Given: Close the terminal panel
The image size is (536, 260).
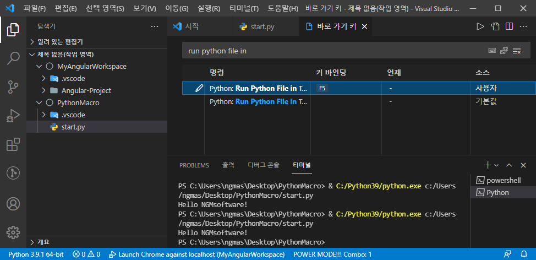Looking at the screenshot, I should point(523,165).
